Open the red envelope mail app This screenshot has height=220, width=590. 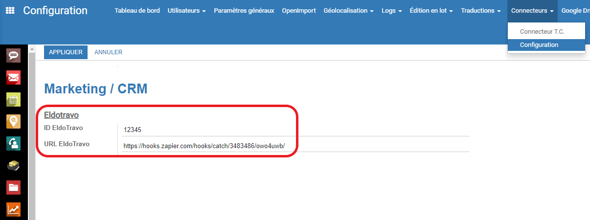tap(13, 77)
